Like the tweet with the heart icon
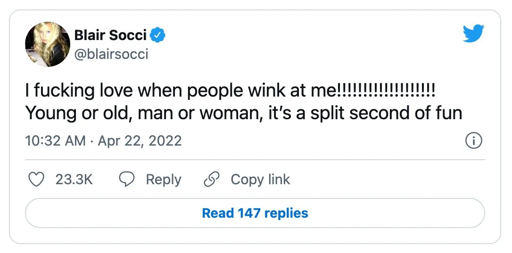 [x=37, y=180]
